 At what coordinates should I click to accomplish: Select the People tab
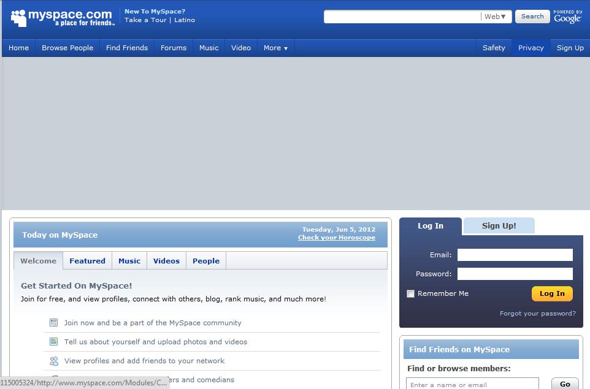pyautogui.click(x=206, y=260)
